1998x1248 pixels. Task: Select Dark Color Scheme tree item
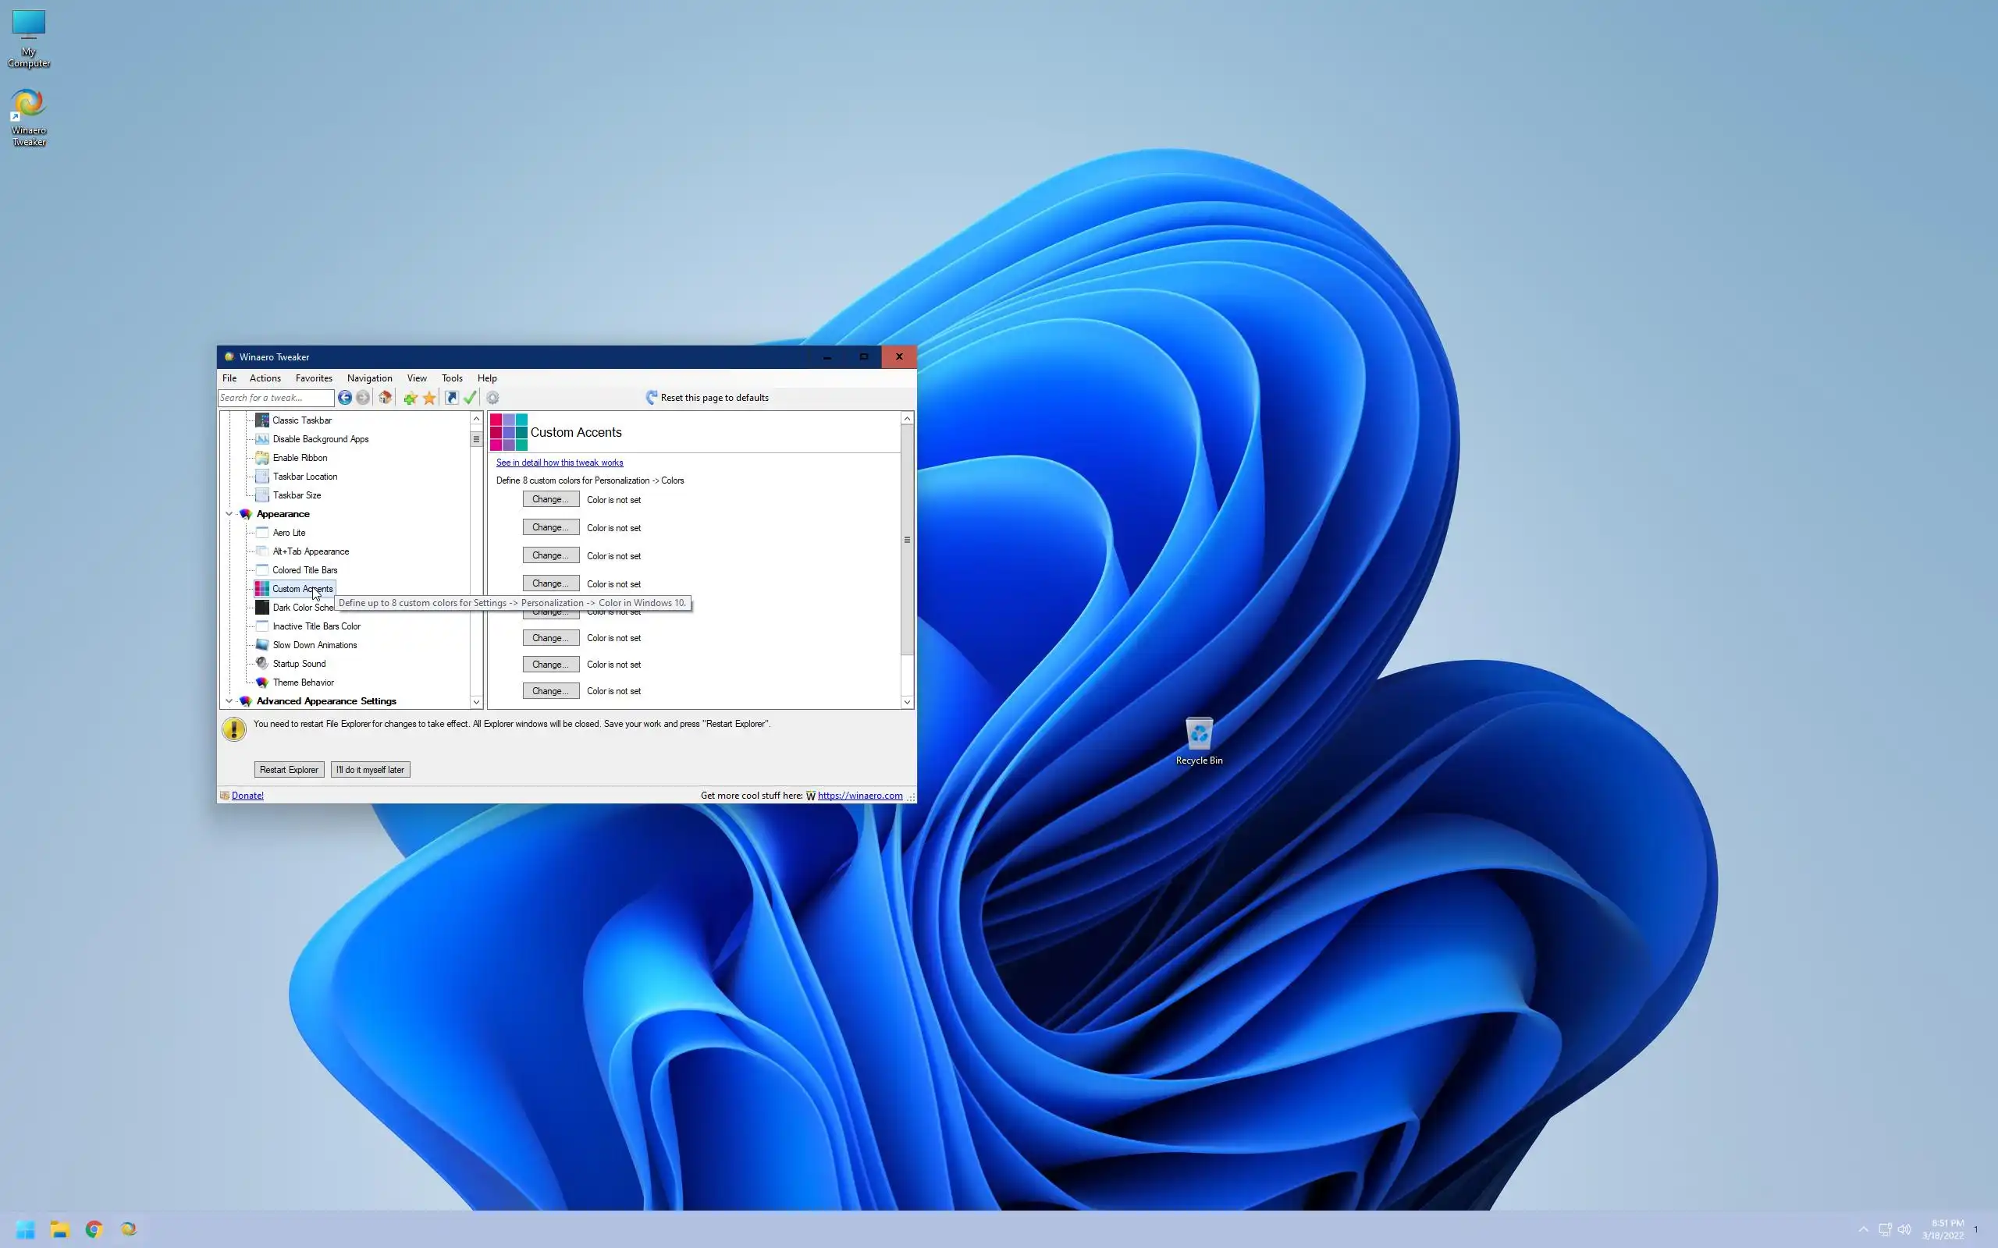tap(302, 608)
